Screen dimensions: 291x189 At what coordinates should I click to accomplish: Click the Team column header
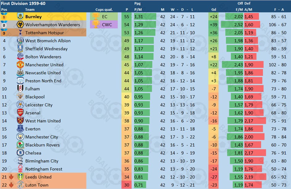[x=30, y=10]
